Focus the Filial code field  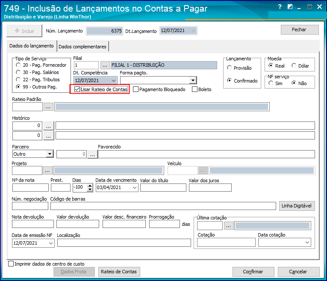point(86,65)
